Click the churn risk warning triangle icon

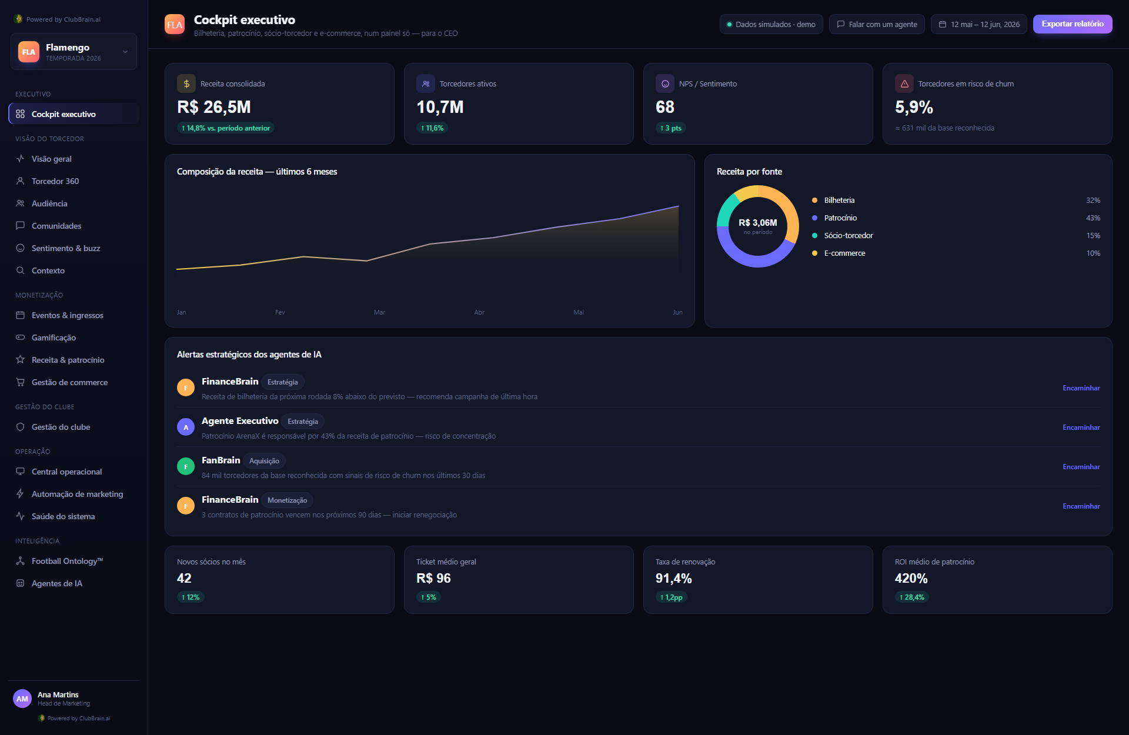[904, 83]
